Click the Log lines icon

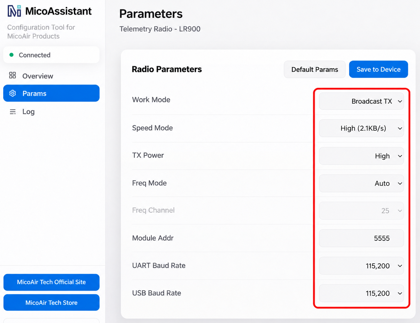point(13,112)
